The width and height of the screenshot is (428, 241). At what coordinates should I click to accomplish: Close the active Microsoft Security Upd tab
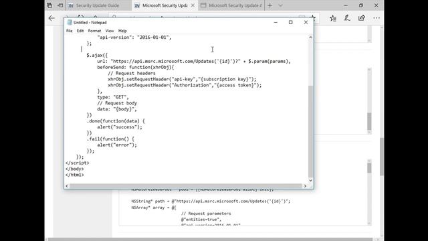pyautogui.click(x=193, y=5)
